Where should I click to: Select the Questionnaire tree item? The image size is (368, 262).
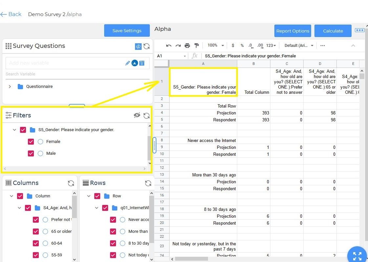[39, 87]
